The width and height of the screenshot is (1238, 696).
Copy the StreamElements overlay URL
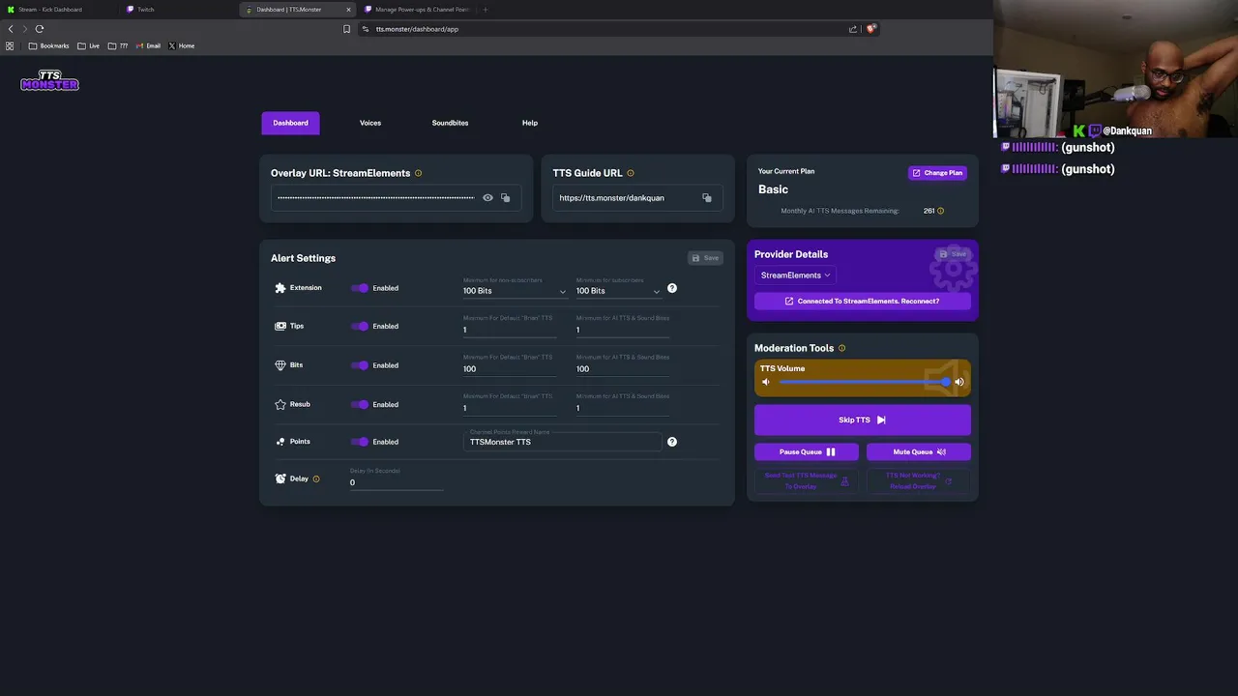point(505,198)
